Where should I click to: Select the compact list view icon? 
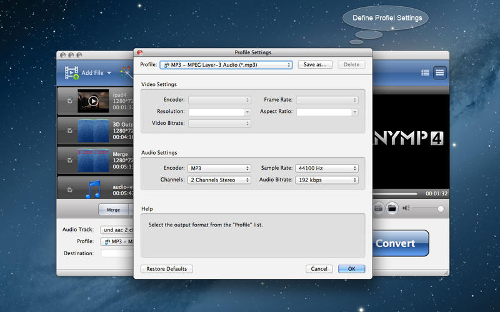pos(440,73)
